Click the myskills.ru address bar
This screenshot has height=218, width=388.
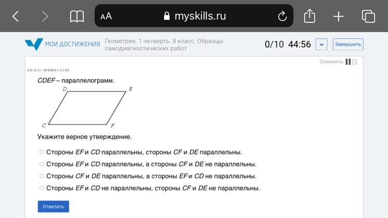pos(194,16)
